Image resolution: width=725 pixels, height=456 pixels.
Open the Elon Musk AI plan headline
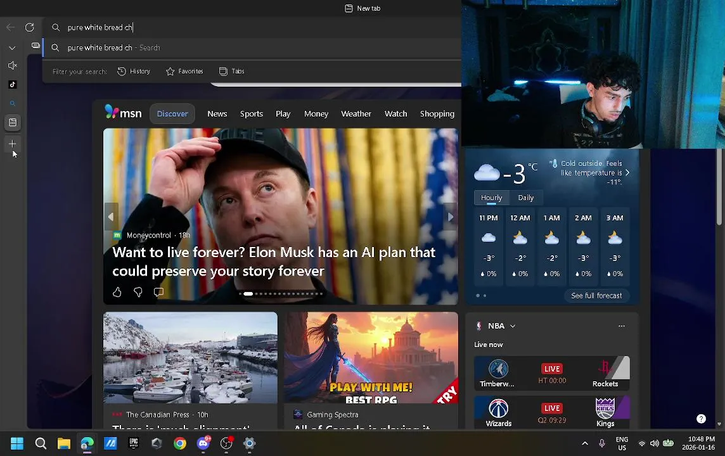pyautogui.click(x=274, y=262)
